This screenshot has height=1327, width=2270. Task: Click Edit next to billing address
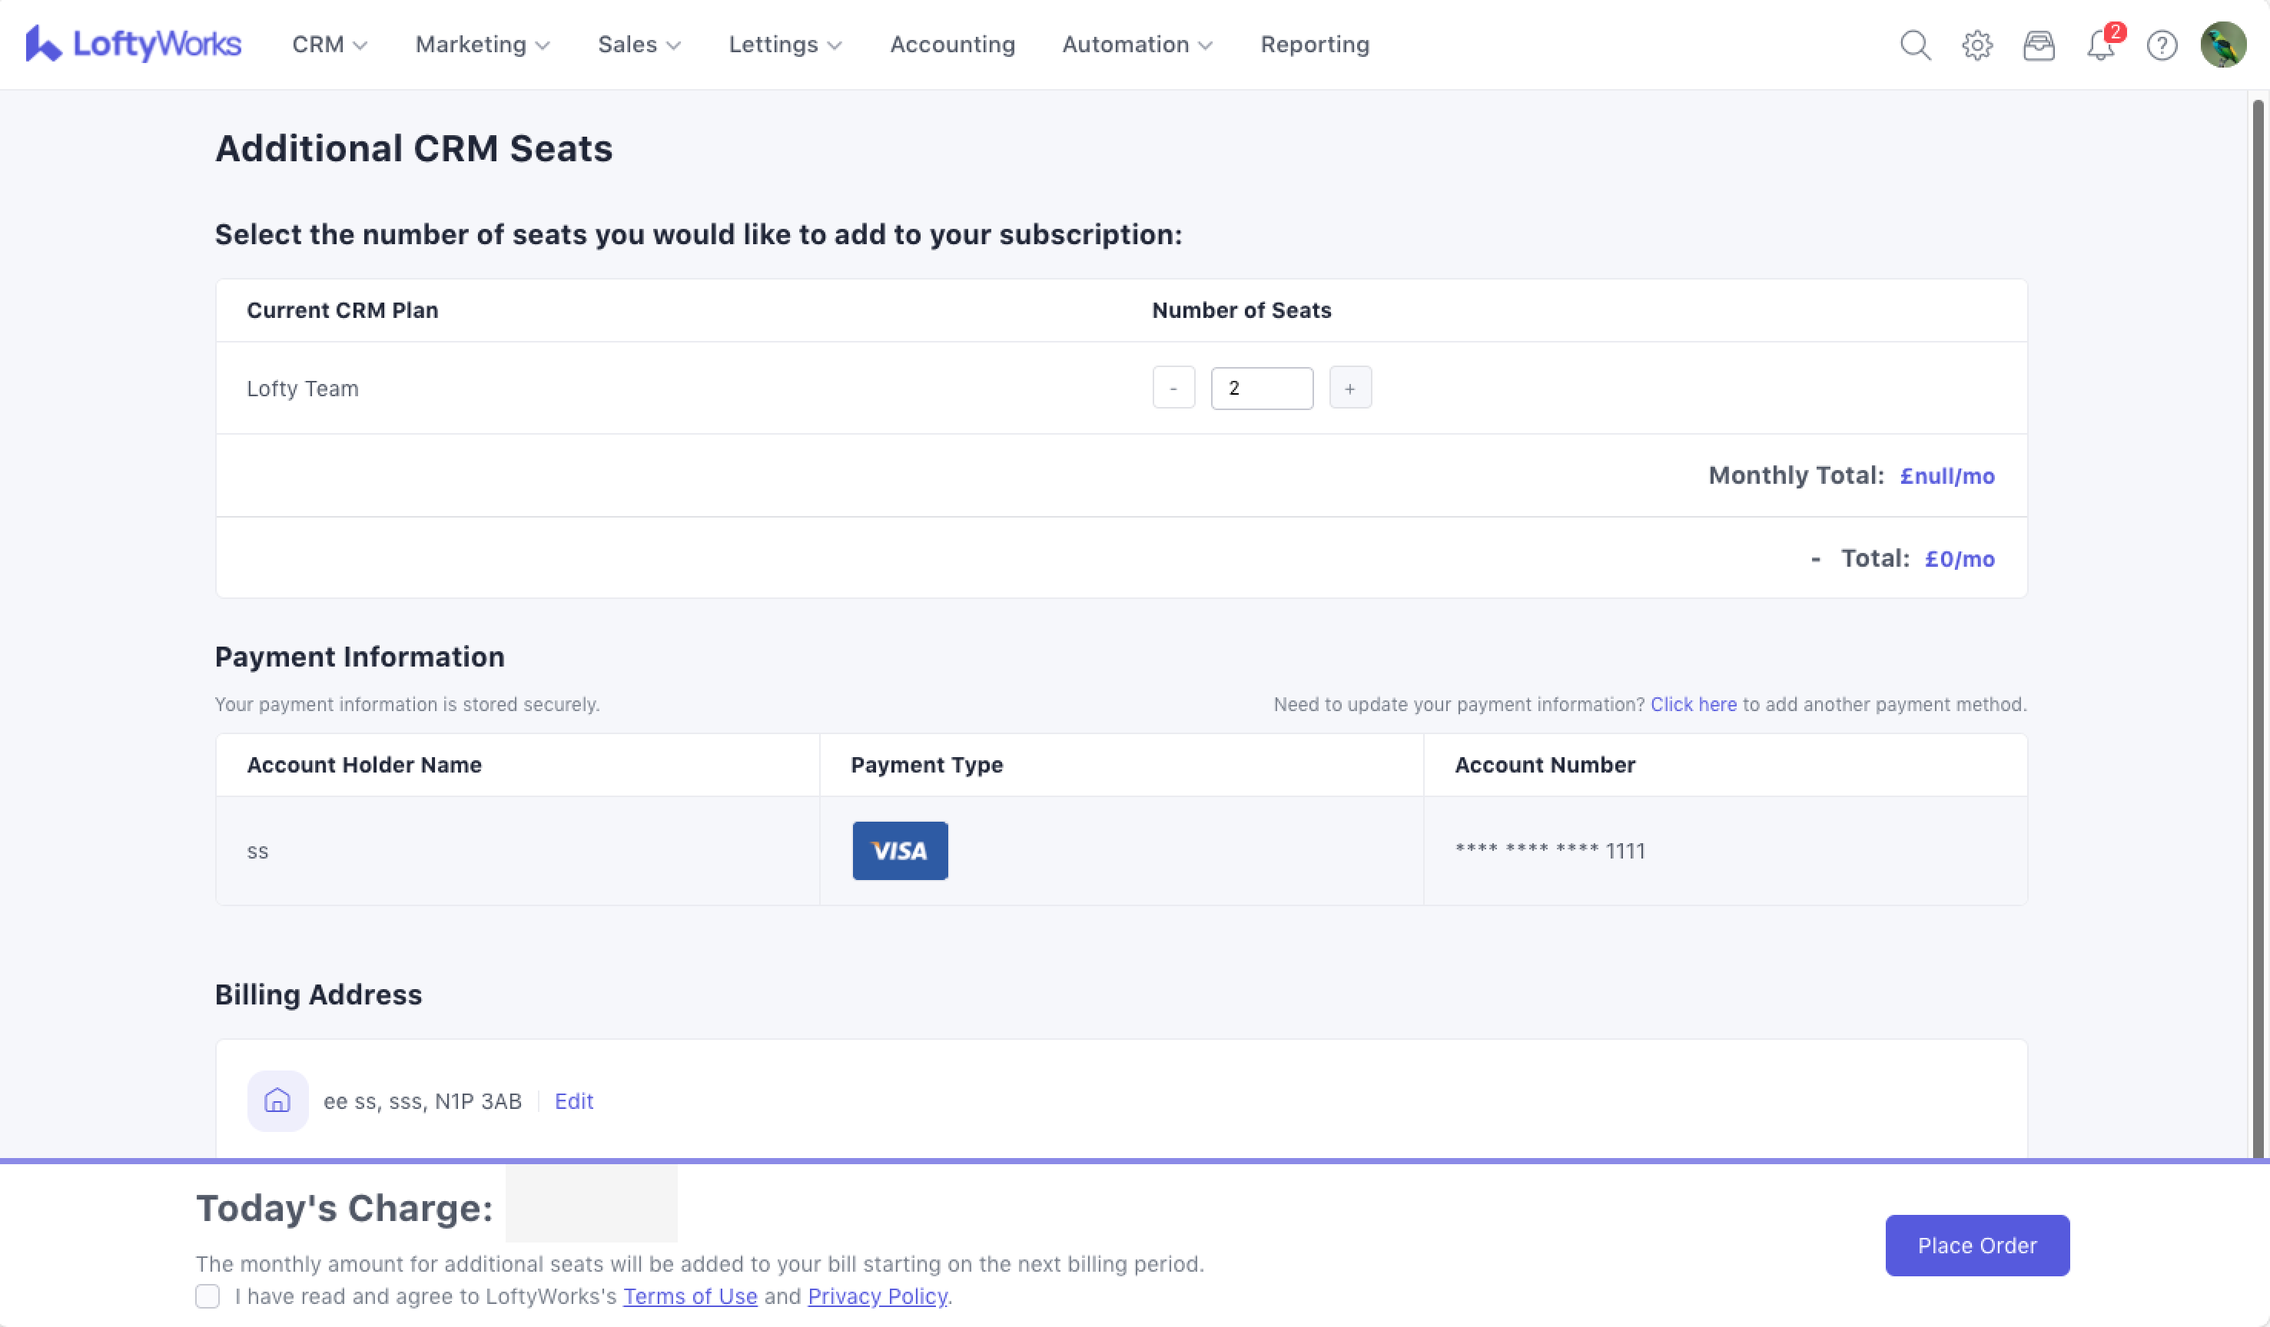click(x=574, y=1100)
